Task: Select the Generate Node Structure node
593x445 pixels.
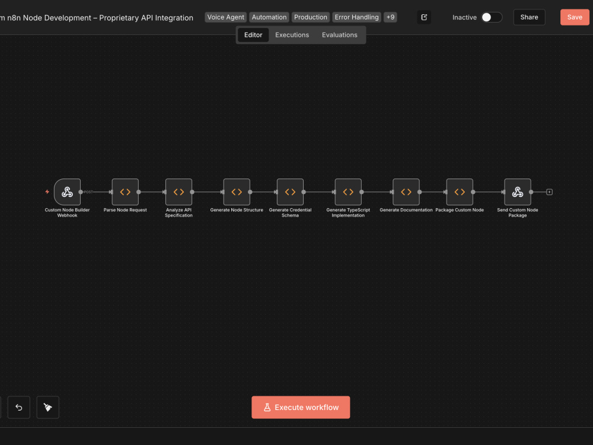Action: pos(237,192)
